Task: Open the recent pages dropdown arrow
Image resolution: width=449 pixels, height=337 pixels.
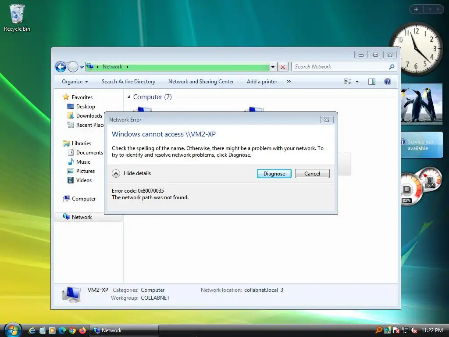Action: click(82, 67)
